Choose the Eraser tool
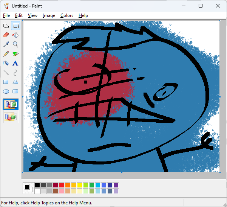Screen dimensions: 227x207 [6, 35]
